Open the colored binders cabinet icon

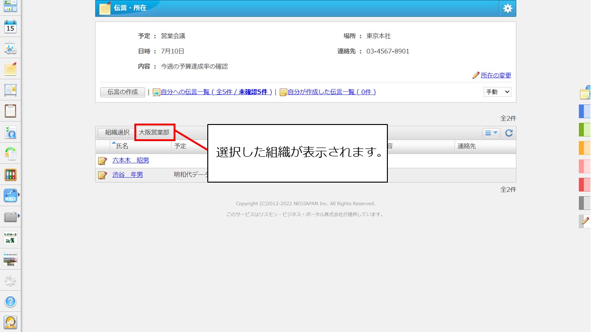10,175
